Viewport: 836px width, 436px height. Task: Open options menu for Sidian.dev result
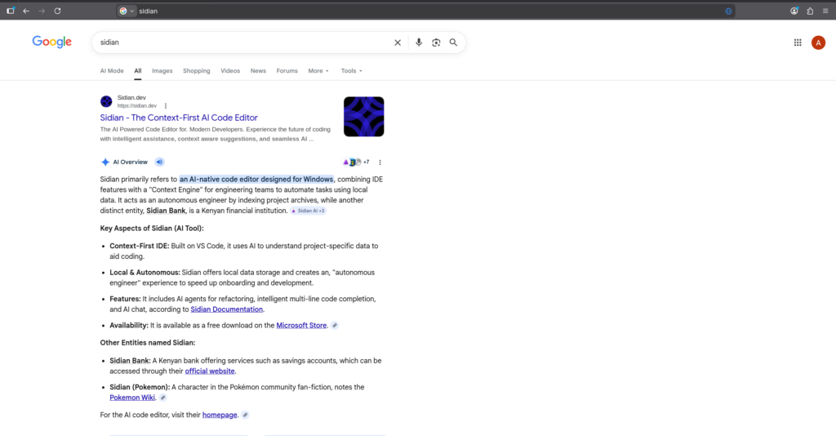[x=165, y=106]
